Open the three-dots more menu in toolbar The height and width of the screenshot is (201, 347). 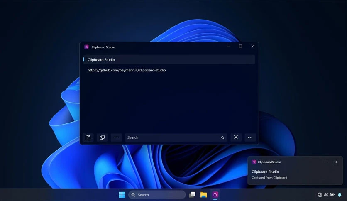click(250, 137)
